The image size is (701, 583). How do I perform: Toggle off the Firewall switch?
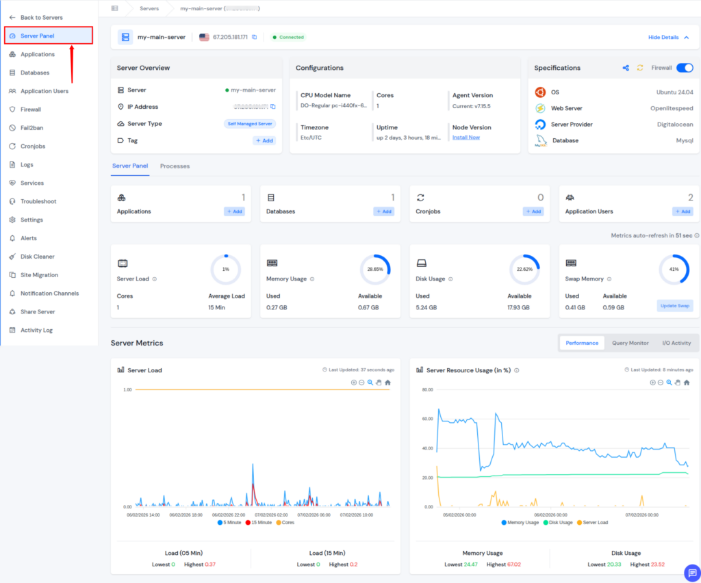(x=685, y=68)
